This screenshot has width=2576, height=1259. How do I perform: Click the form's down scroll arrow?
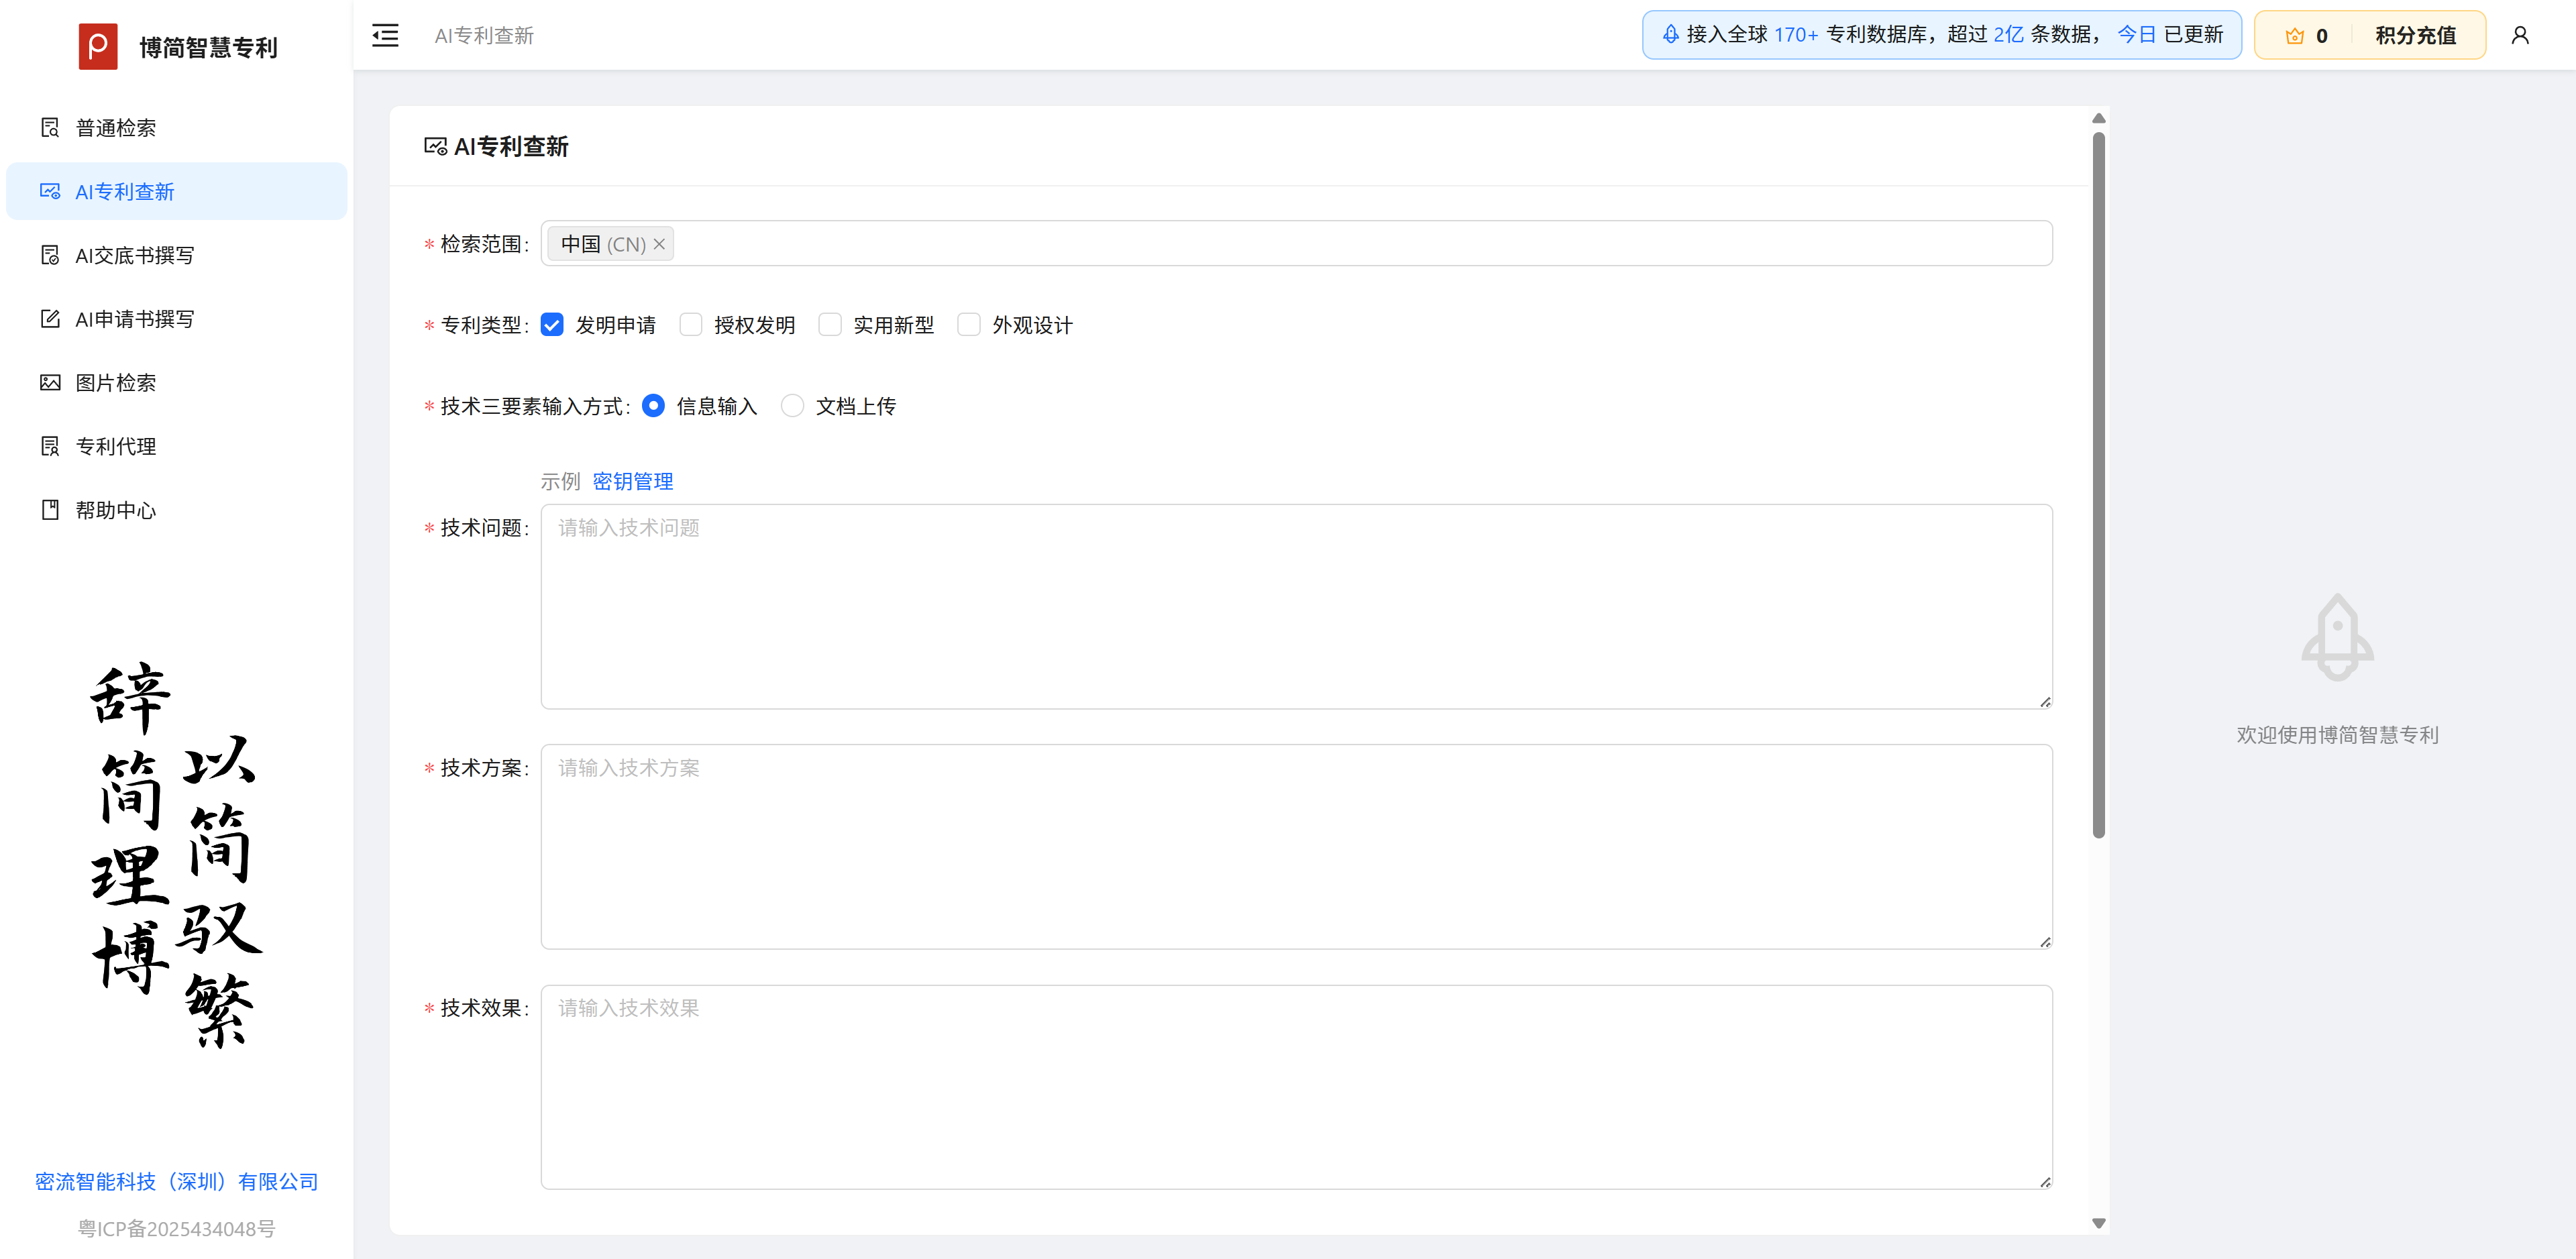[x=2098, y=1223]
